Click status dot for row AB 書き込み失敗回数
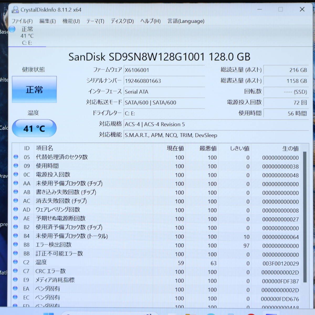 point(16,192)
